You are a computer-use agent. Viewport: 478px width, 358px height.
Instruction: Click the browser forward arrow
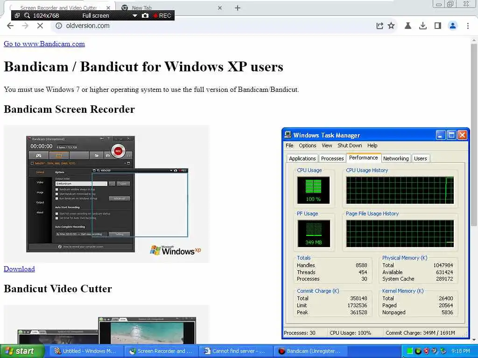[25, 26]
